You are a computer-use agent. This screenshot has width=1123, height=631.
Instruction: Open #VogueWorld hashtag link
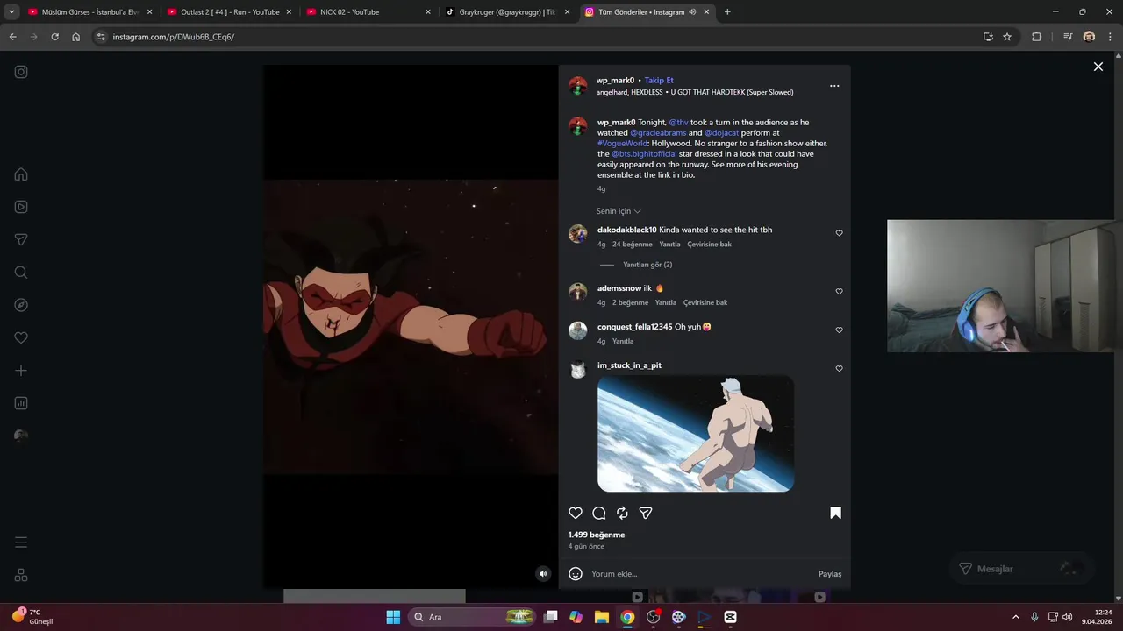[623, 144]
